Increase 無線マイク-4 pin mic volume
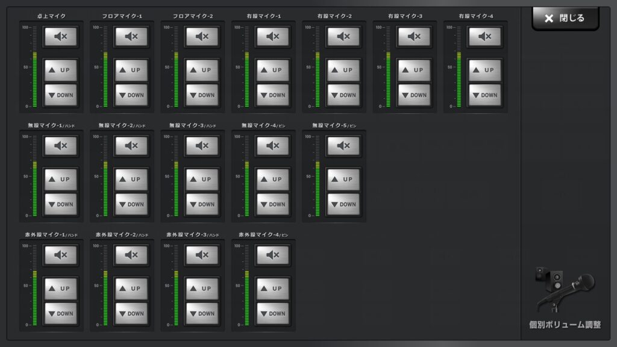Viewport: 617px width, 347px height. (273, 179)
